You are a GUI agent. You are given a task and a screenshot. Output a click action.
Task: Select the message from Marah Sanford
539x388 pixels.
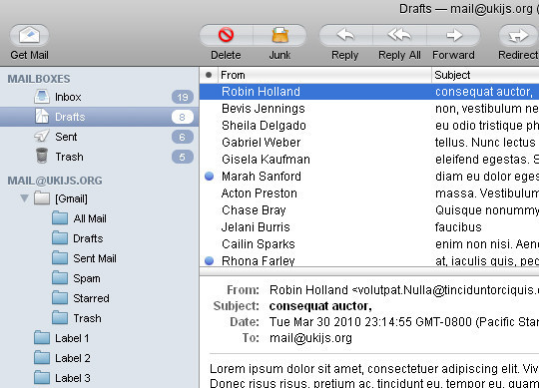click(x=369, y=177)
